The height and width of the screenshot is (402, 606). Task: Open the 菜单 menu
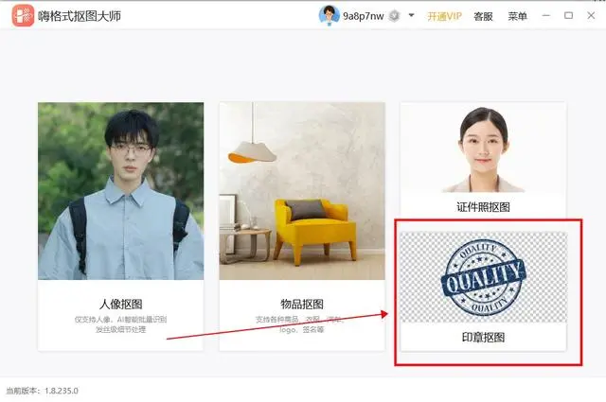tap(518, 16)
